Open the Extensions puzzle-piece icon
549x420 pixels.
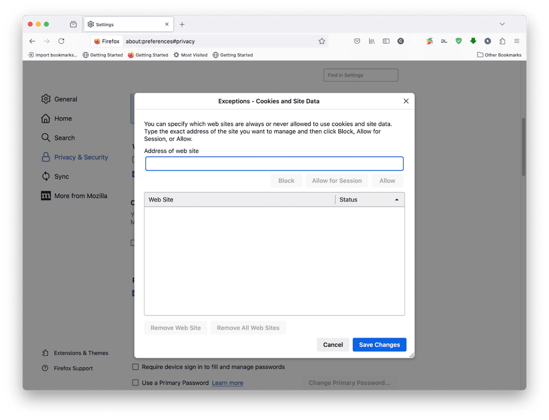pyautogui.click(x=502, y=41)
